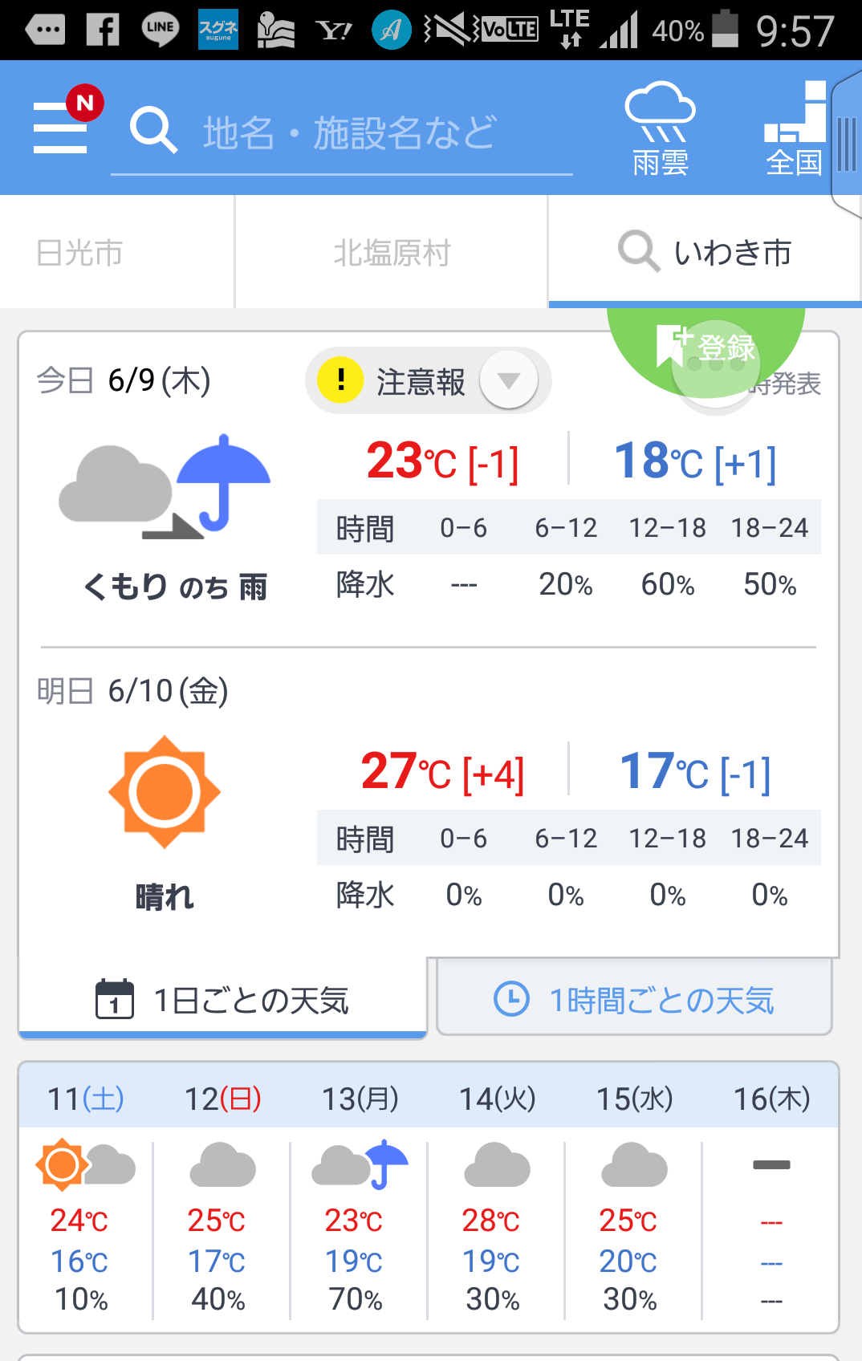Open the forecast for 11(土)

(85, 1196)
